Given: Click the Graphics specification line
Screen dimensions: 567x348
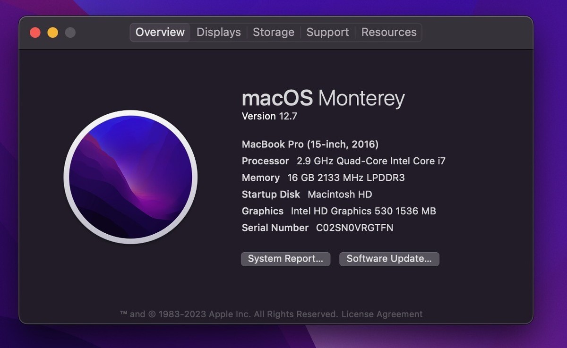Looking at the screenshot, I should 339,211.
